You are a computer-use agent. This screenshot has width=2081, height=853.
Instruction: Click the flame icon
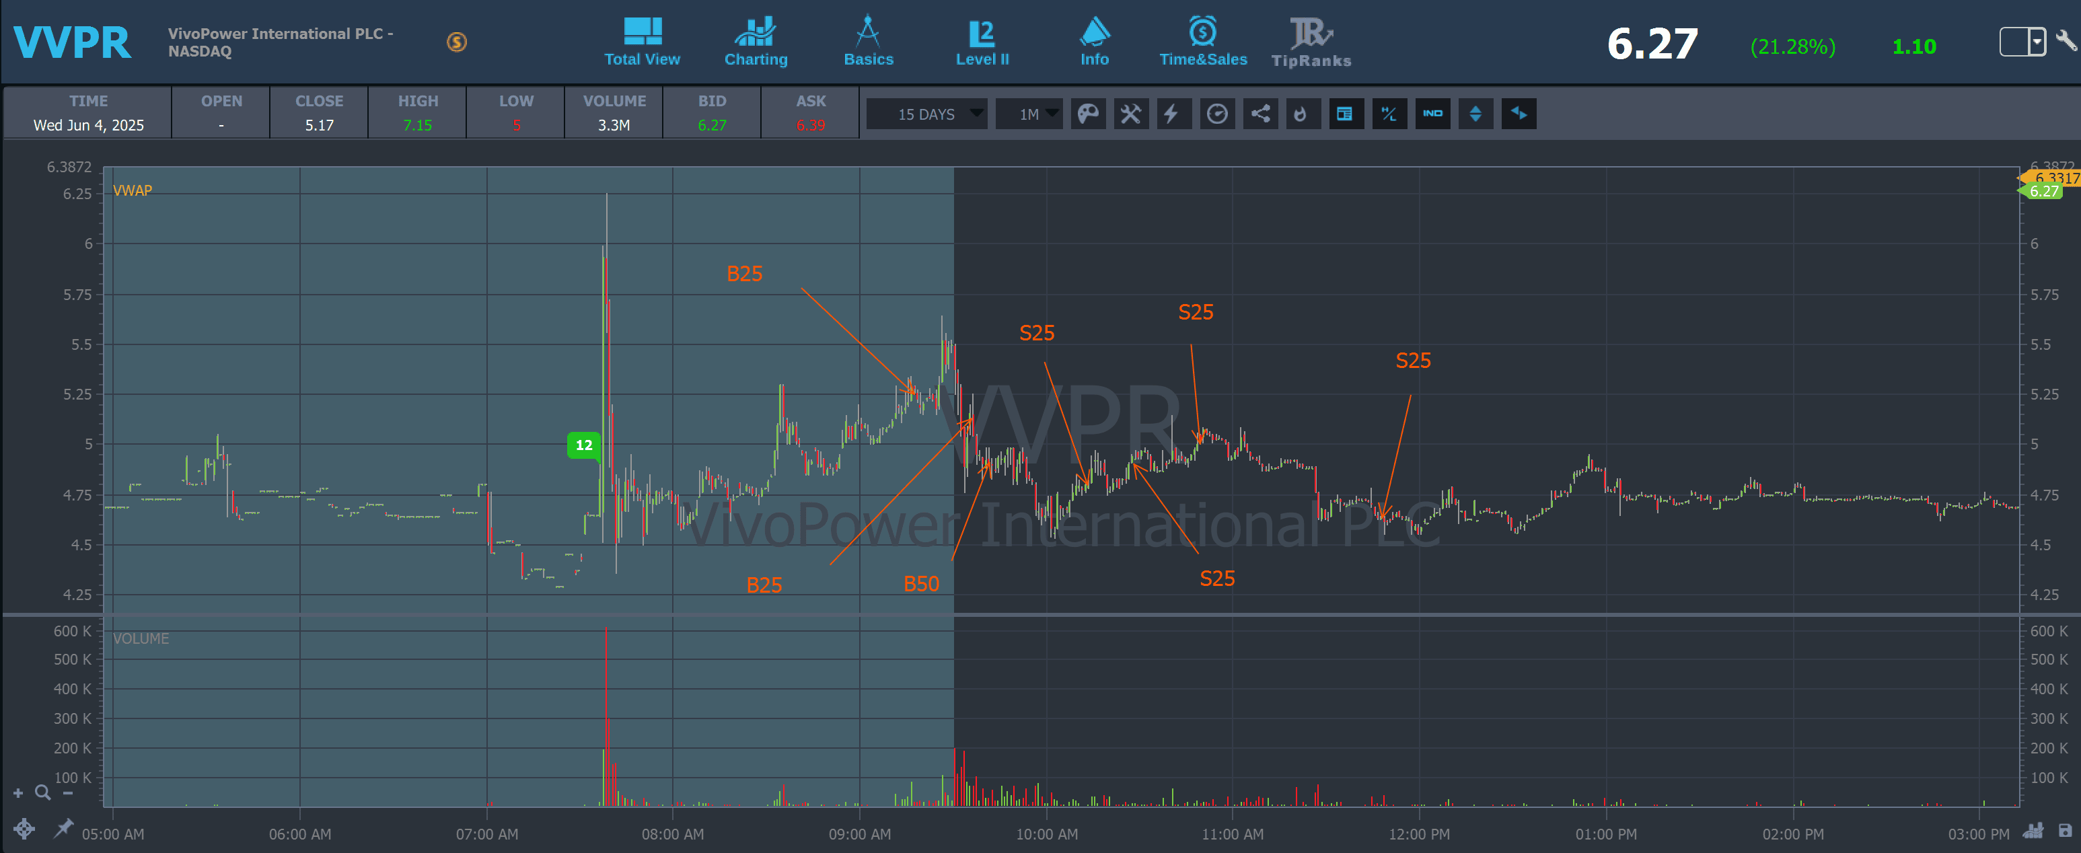pos(1303,114)
